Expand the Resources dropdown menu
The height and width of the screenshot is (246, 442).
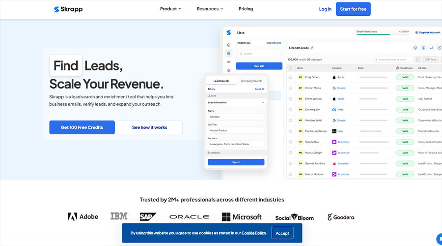click(x=210, y=9)
